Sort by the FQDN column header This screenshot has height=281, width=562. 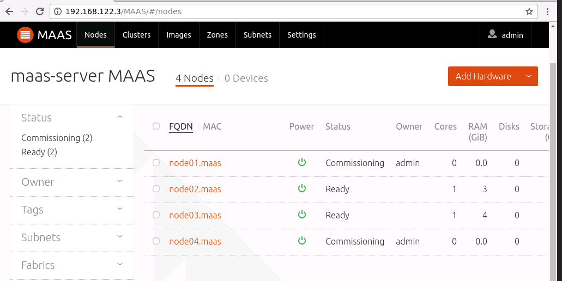click(x=180, y=126)
